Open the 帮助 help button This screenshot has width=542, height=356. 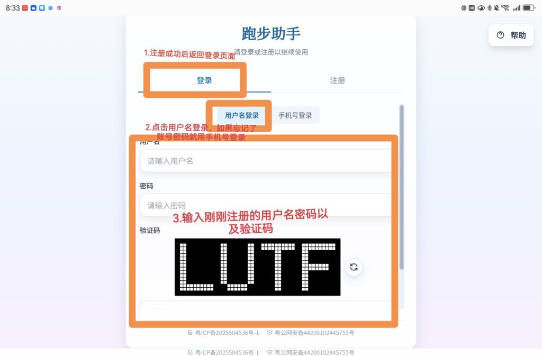(511, 35)
